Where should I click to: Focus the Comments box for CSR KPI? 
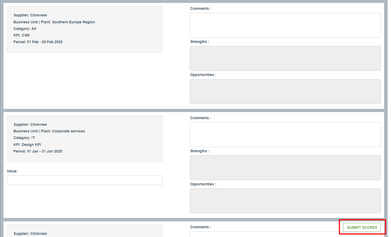click(285, 25)
